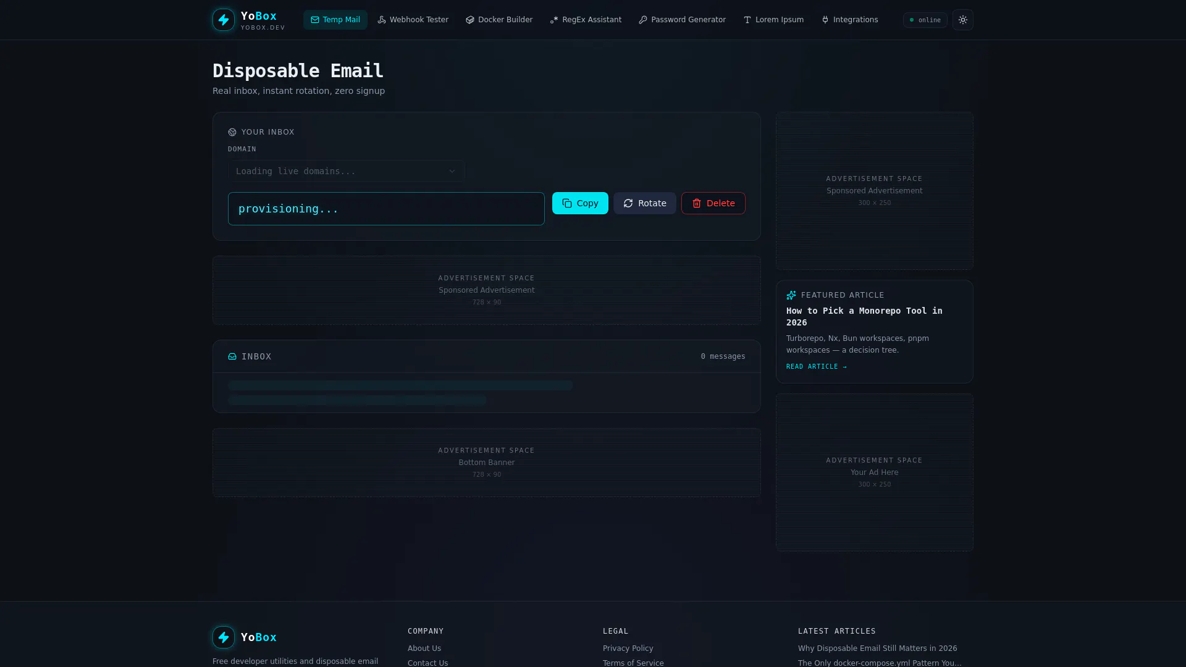Click the regex icon beside RegEx Assistant
Viewport: 1186px width, 667px height.
[x=553, y=20]
